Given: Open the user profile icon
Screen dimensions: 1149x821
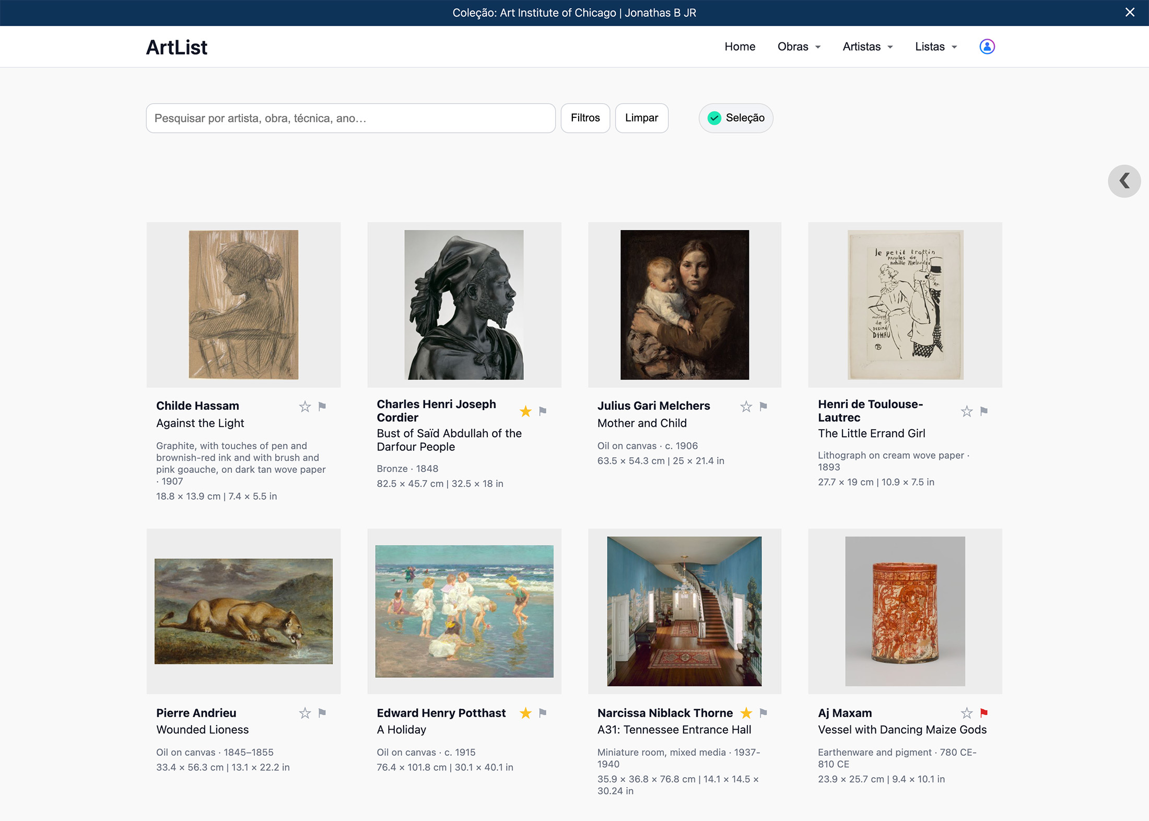Looking at the screenshot, I should (987, 46).
